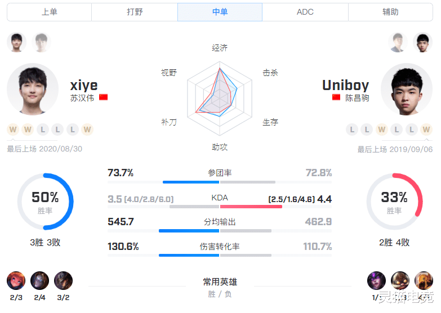Click the radar chart center
The image size is (441, 313).
pyautogui.click(x=220, y=99)
